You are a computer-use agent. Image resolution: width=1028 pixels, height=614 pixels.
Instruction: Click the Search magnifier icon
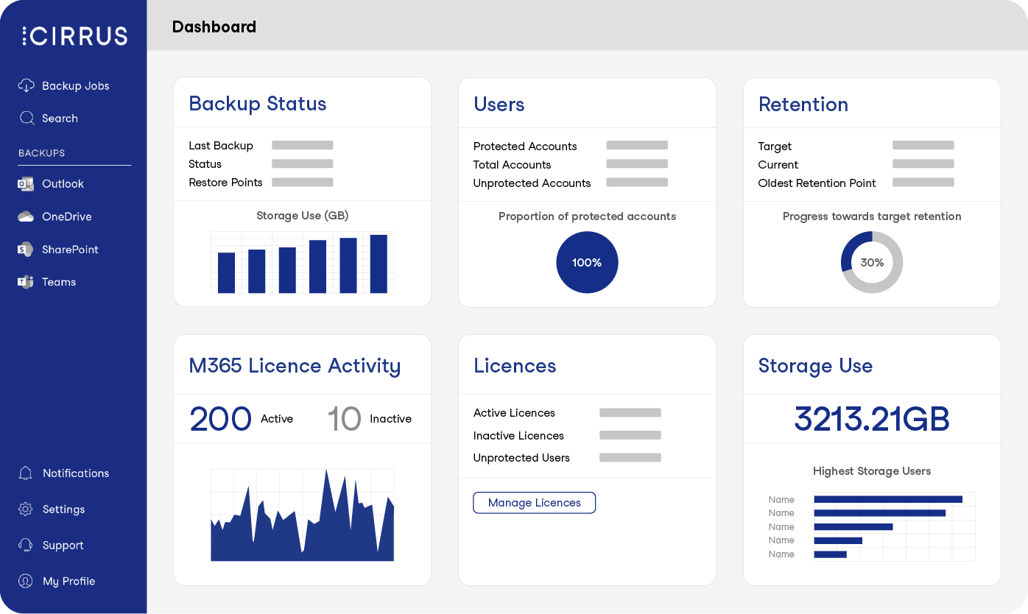coord(27,119)
